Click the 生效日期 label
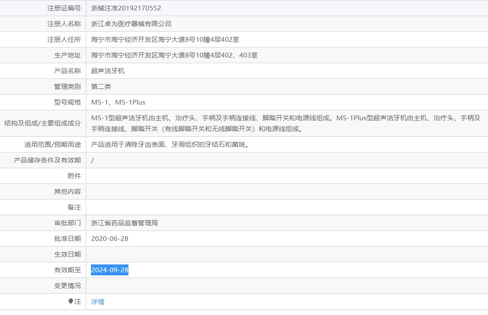 (x=67, y=254)
